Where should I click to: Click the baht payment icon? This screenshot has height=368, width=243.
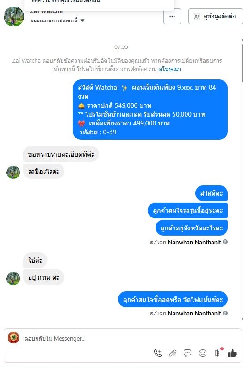pos(217,353)
